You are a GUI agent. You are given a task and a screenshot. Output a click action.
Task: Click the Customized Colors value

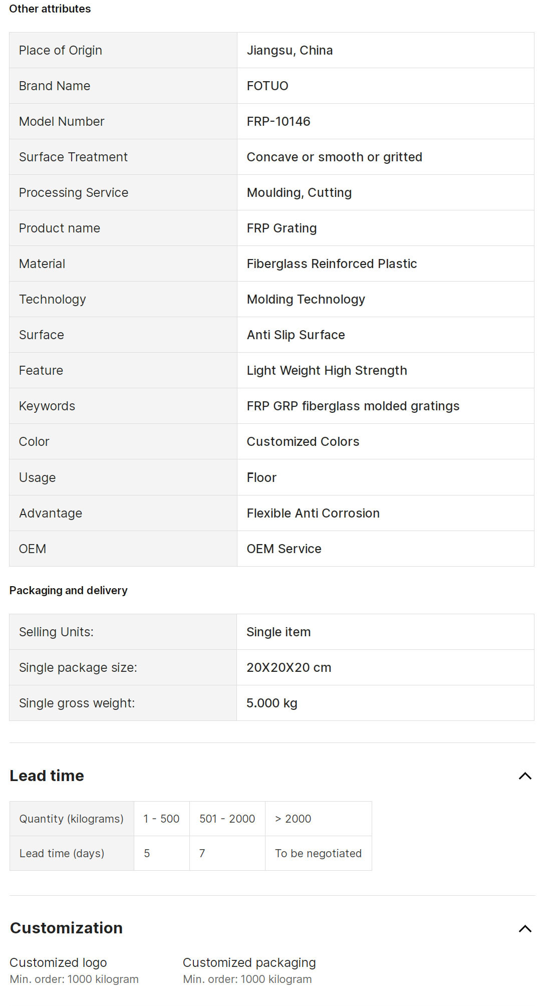pos(303,442)
